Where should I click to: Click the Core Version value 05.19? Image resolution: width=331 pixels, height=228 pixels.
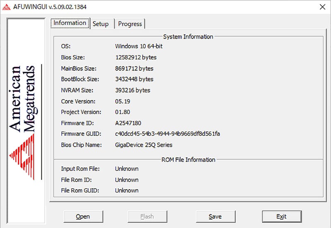coord(122,101)
